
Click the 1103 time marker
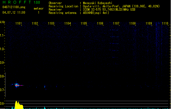[x=51, y=23]
